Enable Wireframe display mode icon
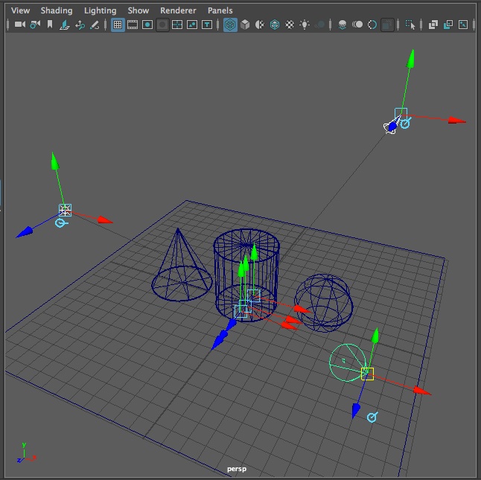The width and height of the screenshot is (481, 480). click(x=230, y=25)
